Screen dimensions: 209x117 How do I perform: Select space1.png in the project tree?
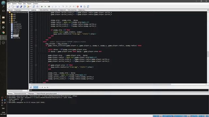[x=17, y=38]
